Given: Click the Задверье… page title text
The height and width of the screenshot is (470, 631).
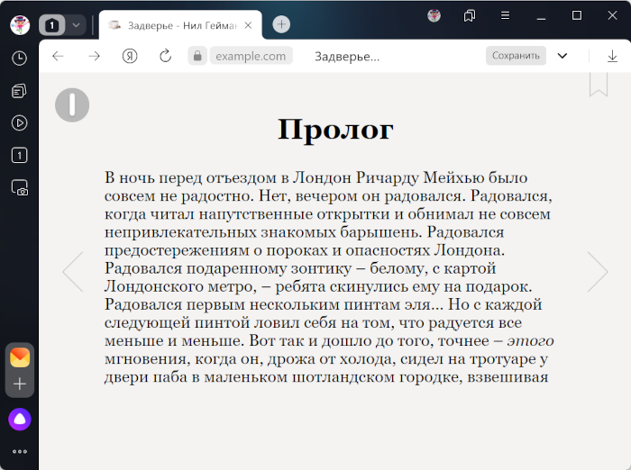Looking at the screenshot, I should point(347,57).
